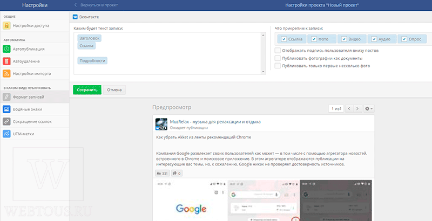Click the green Сохранить button
The image size is (432, 221).
click(87, 90)
